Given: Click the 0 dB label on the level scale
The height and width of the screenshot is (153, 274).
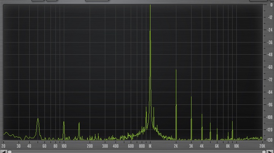Looking at the screenshot, I should 271,5.
